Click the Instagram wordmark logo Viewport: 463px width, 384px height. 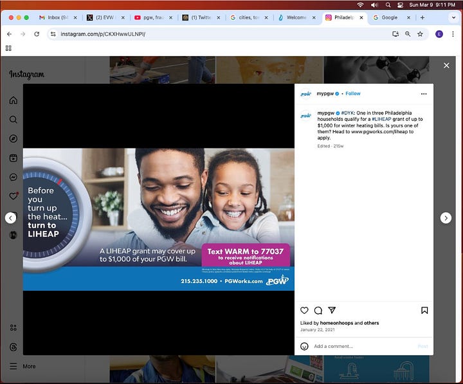(26, 75)
